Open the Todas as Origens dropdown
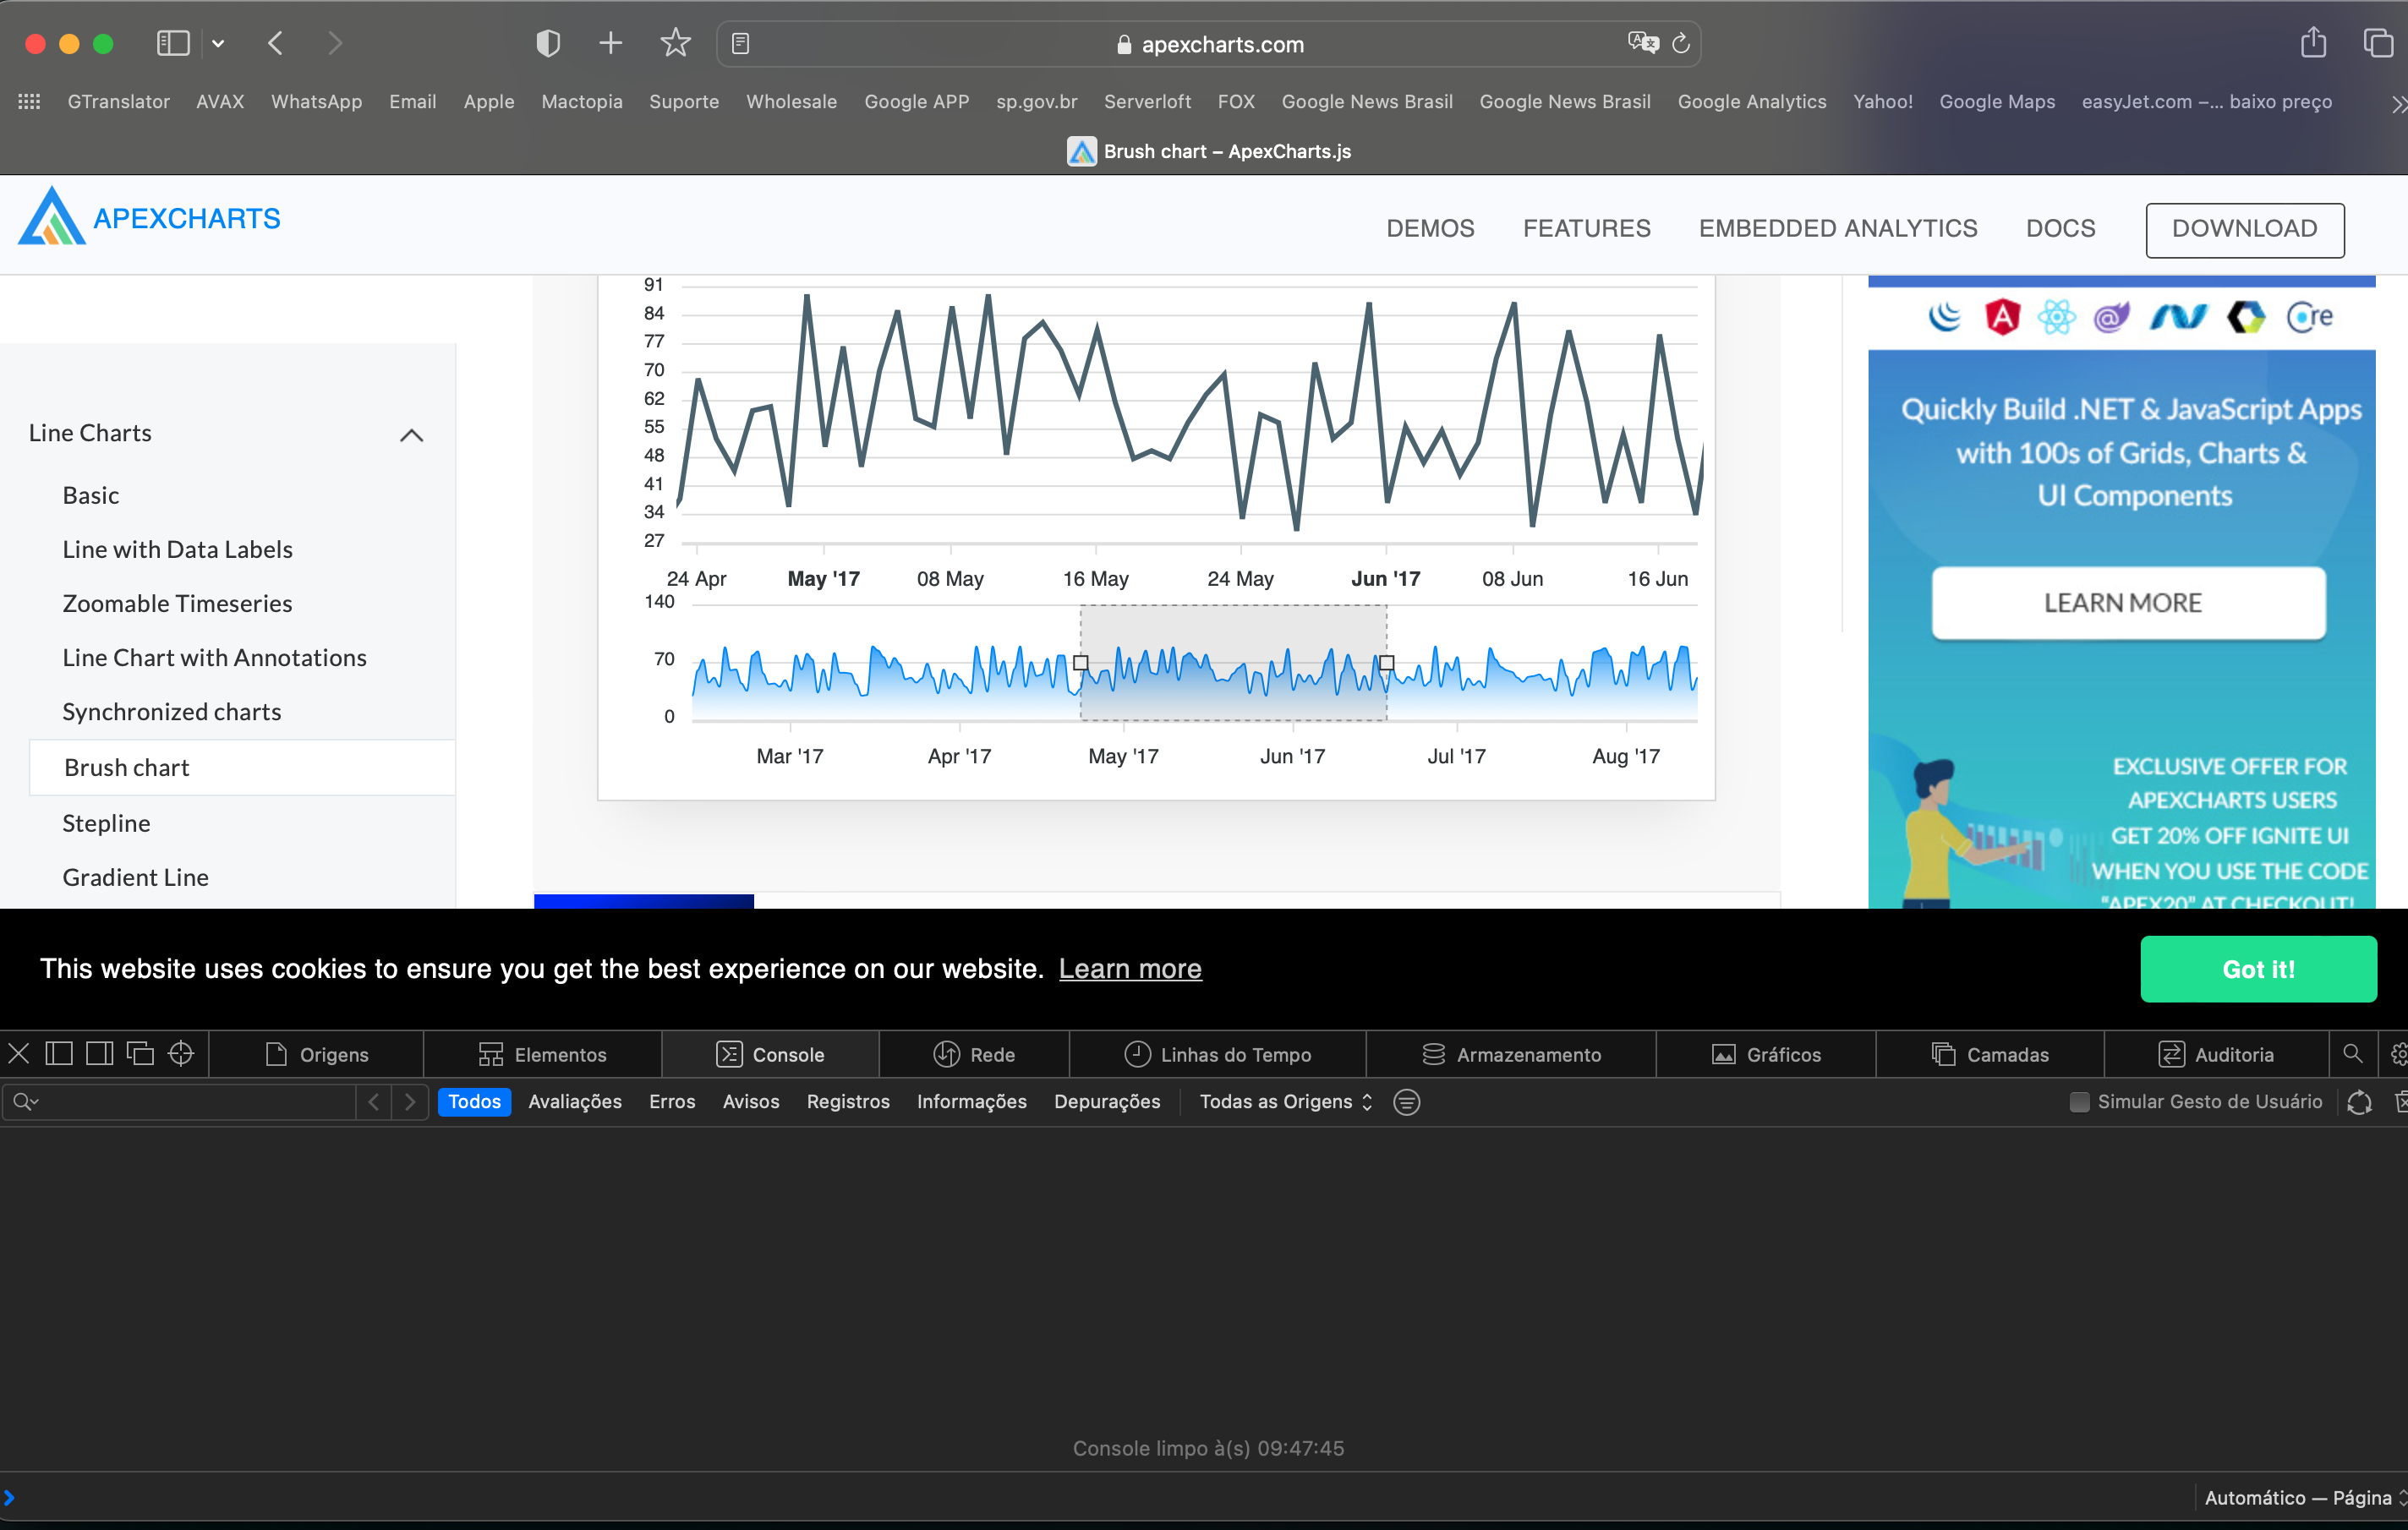The height and width of the screenshot is (1530, 2408). 1283,1101
